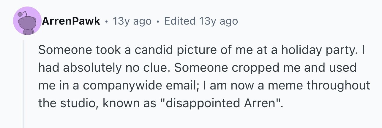This screenshot has height=128, width=382.
Task: Click the "Edited 13y ago" timestamp
Action: [201, 21]
